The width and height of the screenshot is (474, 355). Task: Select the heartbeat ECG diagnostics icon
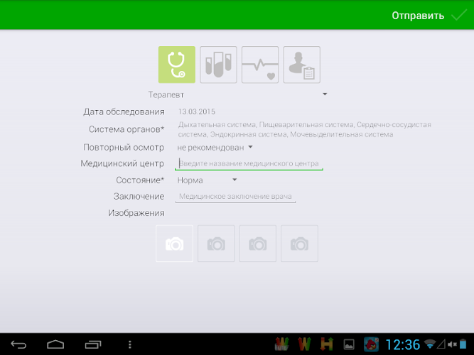pyautogui.click(x=260, y=65)
